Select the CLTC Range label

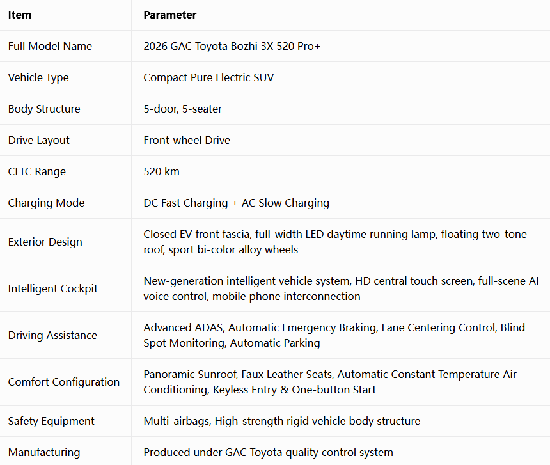coord(37,171)
